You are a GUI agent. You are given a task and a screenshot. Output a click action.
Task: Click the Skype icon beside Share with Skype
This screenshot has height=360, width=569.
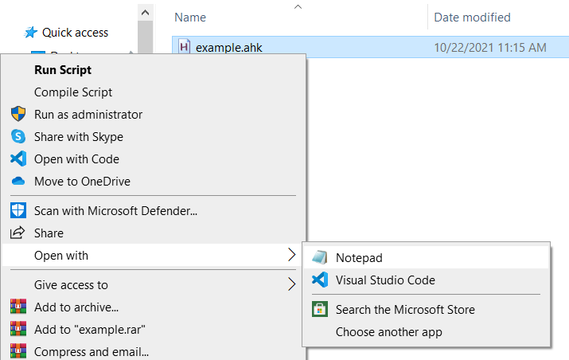point(18,136)
